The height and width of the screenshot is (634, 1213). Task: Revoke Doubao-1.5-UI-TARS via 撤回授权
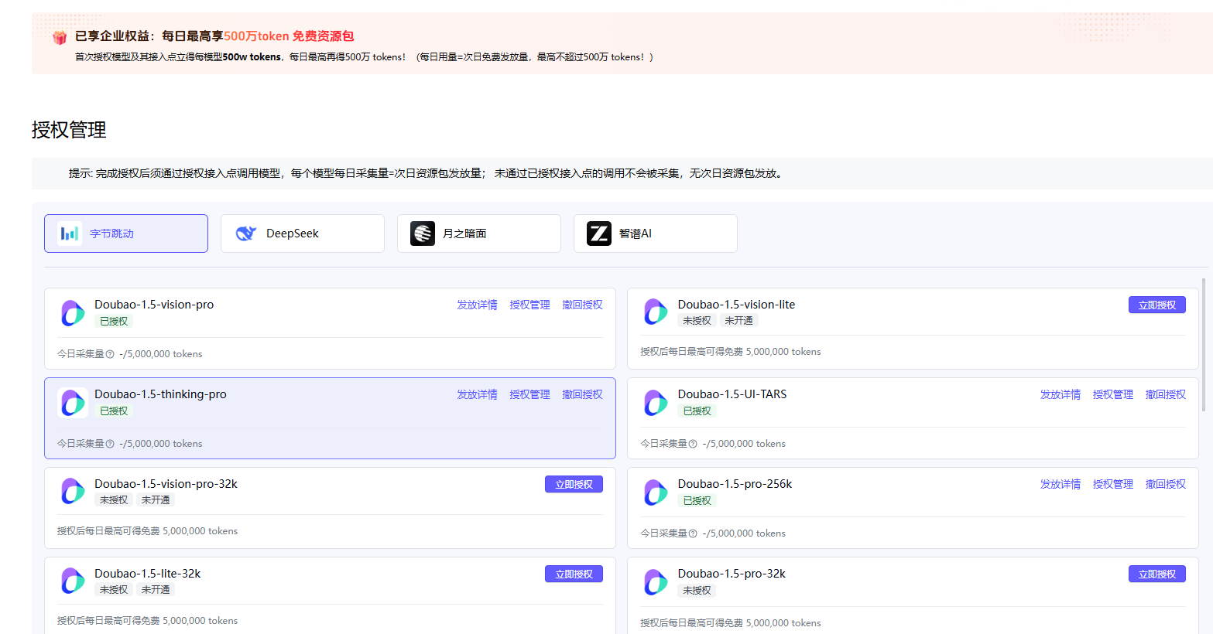[x=1165, y=395]
